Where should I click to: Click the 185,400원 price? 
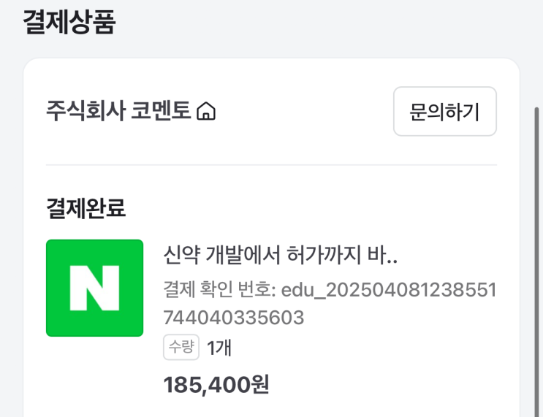tap(216, 383)
